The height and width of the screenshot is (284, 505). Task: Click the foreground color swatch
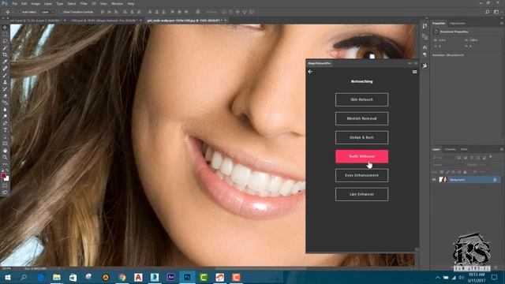[x=3, y=175]
